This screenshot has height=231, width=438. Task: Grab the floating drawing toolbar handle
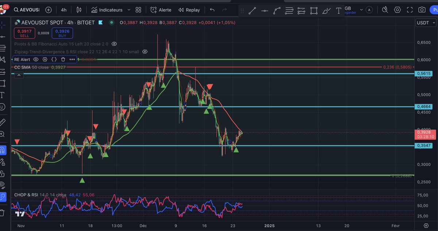[x=242, y=11]
